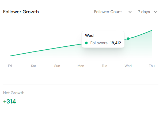Click the Sun axis label
163x116 pixels.
[x=57, y=66]
